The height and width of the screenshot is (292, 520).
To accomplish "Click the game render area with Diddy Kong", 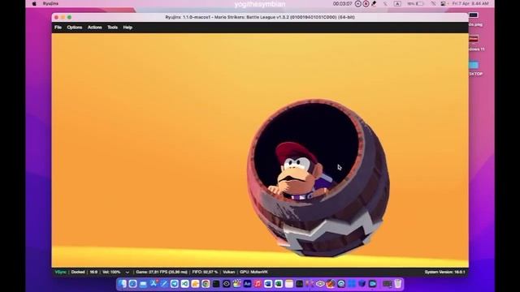I will pos(260,150).
